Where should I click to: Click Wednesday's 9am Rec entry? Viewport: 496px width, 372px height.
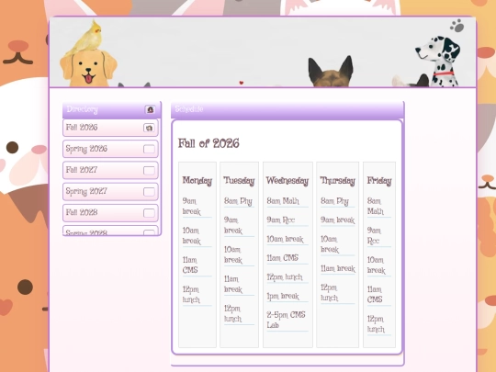287,220
